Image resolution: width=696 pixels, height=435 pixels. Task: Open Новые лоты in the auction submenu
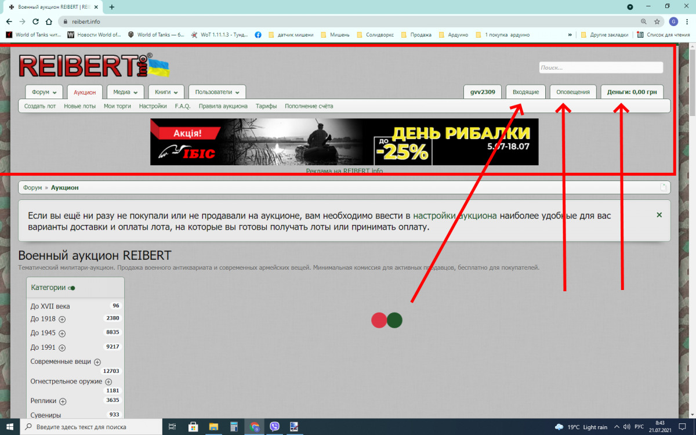(x=80, y=106)
